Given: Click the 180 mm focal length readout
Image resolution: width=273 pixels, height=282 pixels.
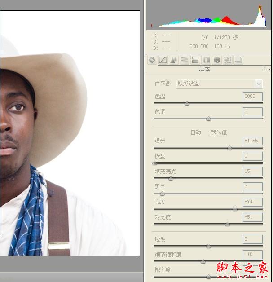Looking at the screenshot, I should [222, 46].
